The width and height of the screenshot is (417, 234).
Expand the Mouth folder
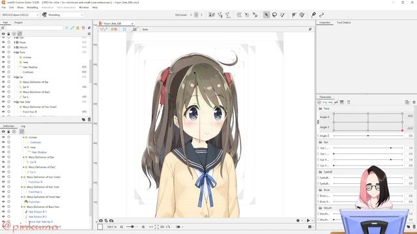point(14,47)
